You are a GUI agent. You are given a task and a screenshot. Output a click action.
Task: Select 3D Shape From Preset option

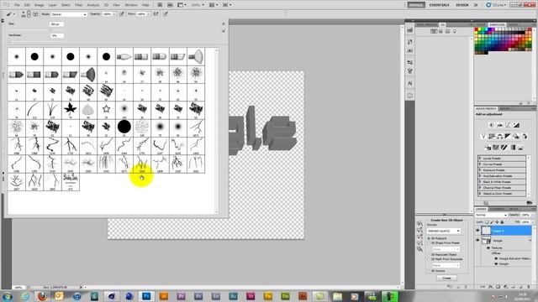click(x=429, y=242)
